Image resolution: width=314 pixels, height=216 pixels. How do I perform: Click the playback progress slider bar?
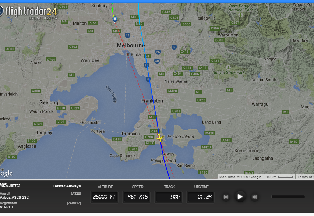(288, 197)
